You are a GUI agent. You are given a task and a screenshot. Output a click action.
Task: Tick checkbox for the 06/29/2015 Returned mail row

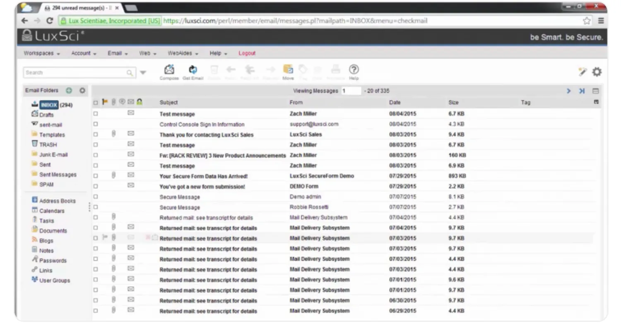click(96, 311)
